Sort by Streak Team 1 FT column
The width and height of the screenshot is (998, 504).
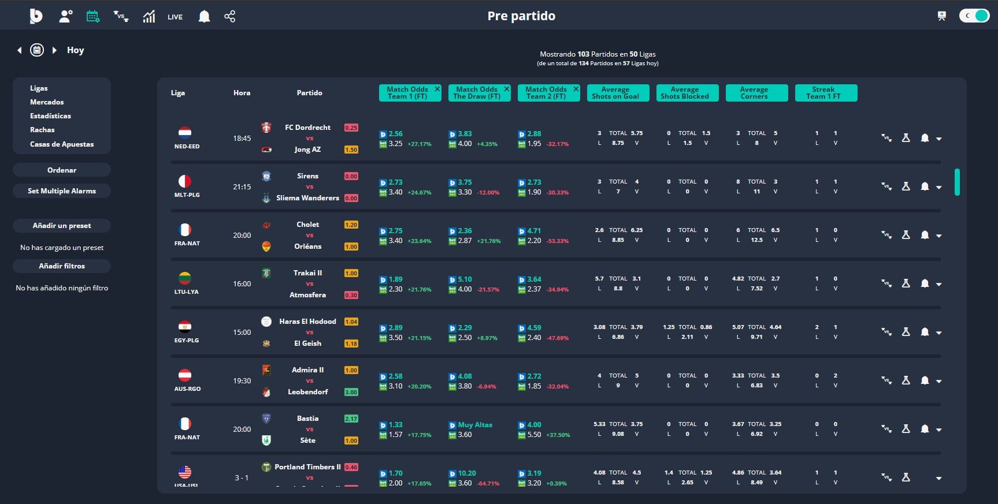point(826,93)
